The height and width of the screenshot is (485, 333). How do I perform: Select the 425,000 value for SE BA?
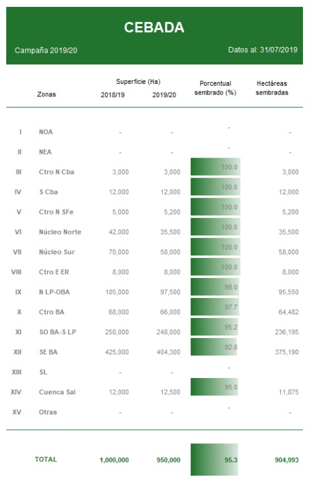(x=117, y=352)
